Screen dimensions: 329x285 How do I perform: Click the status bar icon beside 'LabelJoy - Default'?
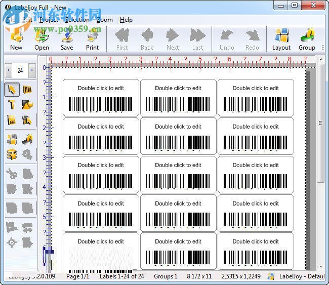click(x=271, y=276)
